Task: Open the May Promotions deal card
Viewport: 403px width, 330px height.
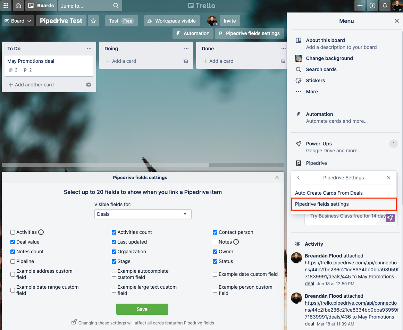Action: pyautogui.click(x=49, y=66)
